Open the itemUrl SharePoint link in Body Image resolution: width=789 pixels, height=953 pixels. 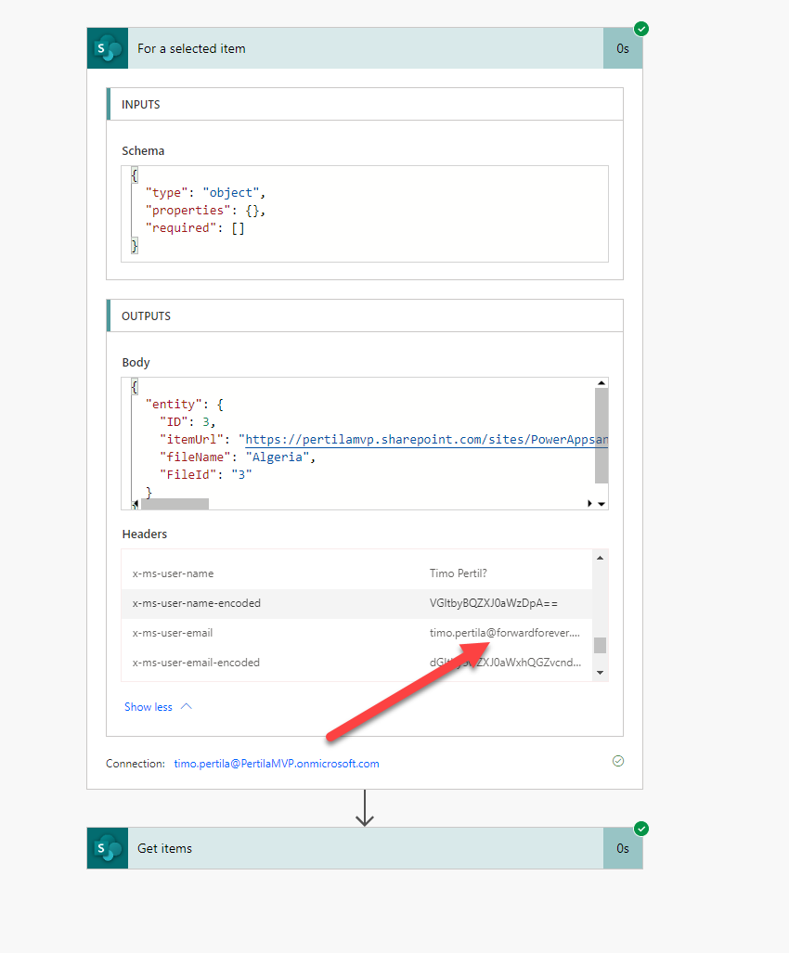pyautogui.click(x=425, y=439)
